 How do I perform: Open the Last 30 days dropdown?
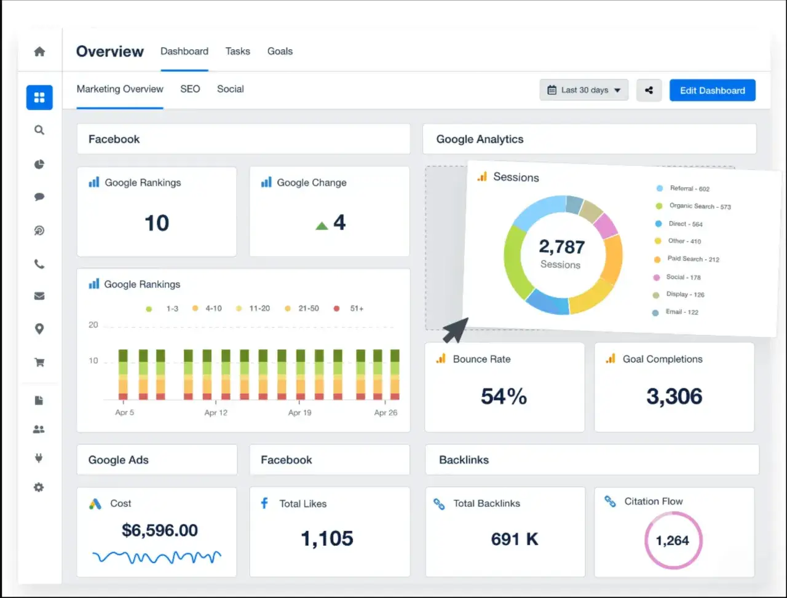tap(584, 90)
